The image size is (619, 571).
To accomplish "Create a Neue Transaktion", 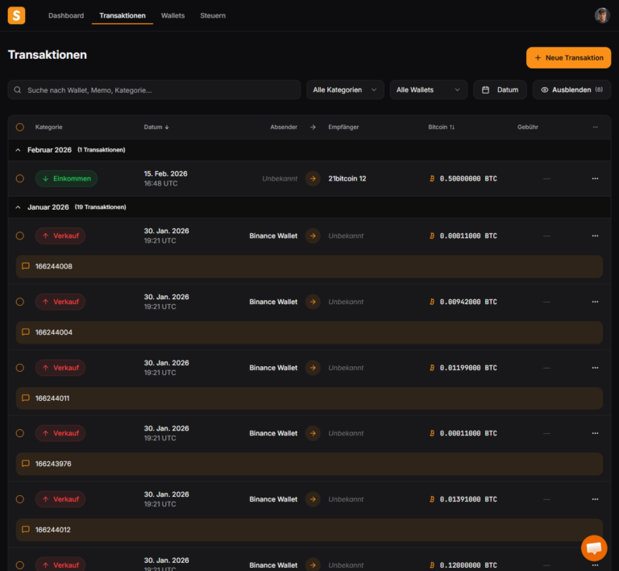I will pyautogui.click(x=568, y=57).
